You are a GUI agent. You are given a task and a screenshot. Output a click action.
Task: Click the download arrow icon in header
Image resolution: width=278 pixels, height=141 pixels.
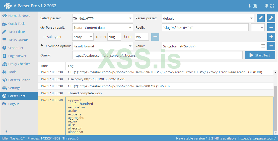[x=249, y=6]
